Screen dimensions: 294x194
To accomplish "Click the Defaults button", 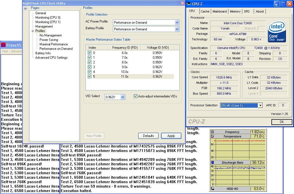I will coord(148,136).
